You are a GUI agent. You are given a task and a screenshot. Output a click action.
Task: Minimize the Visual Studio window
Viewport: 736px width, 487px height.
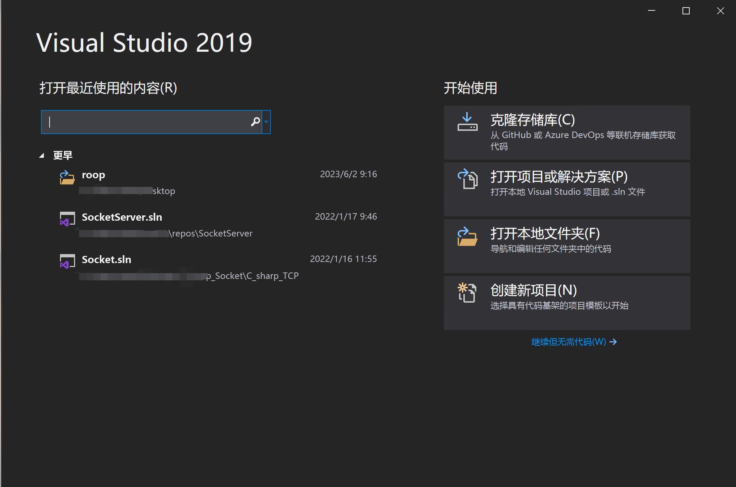pos(652,11)
